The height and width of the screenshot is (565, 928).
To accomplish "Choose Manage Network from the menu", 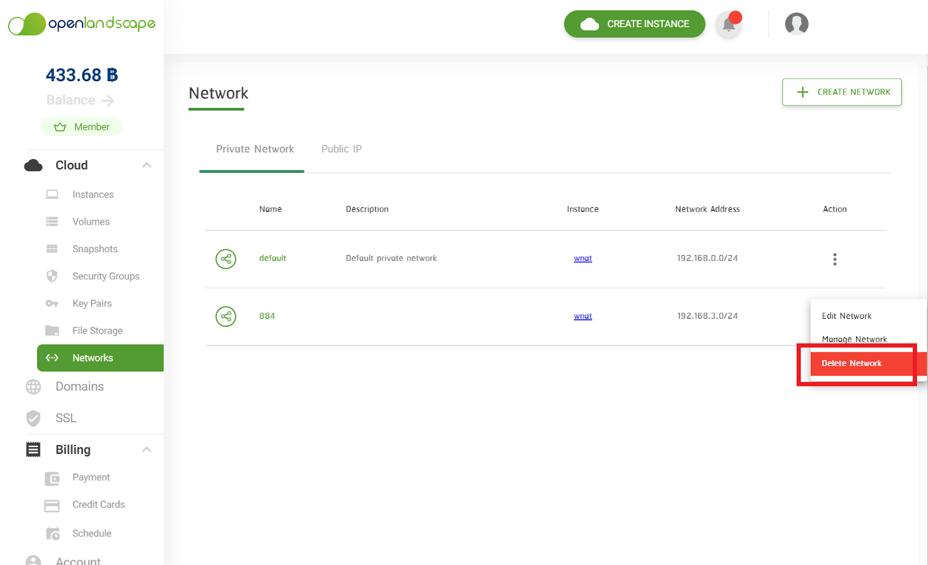I will 854,340.
